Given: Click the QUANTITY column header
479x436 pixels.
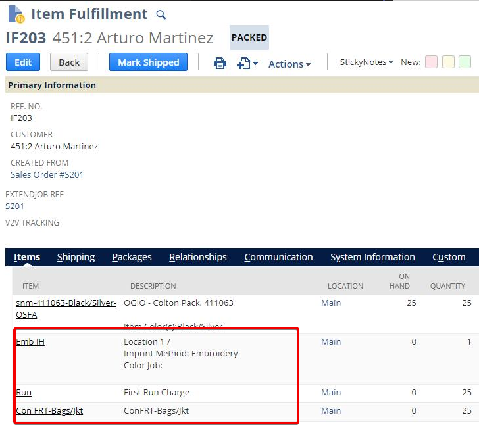Looking at the screenshot, I should pyautogui.click(x=447, y=286).
